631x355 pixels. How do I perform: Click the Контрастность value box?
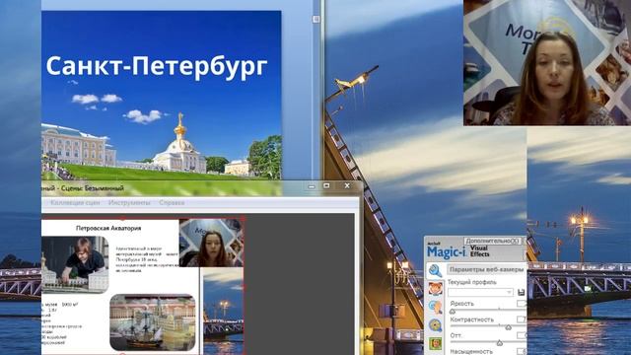tap(522, 319)
